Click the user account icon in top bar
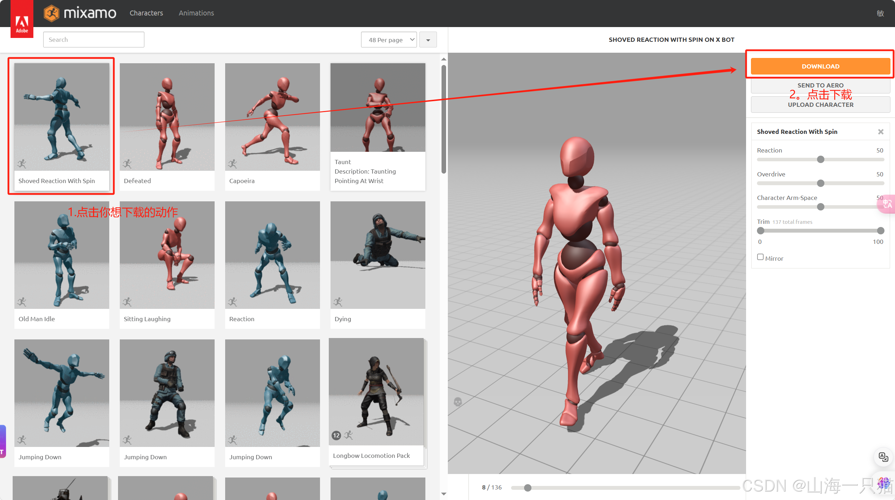The width and height of the screenshot is (895, 500). 880,13
